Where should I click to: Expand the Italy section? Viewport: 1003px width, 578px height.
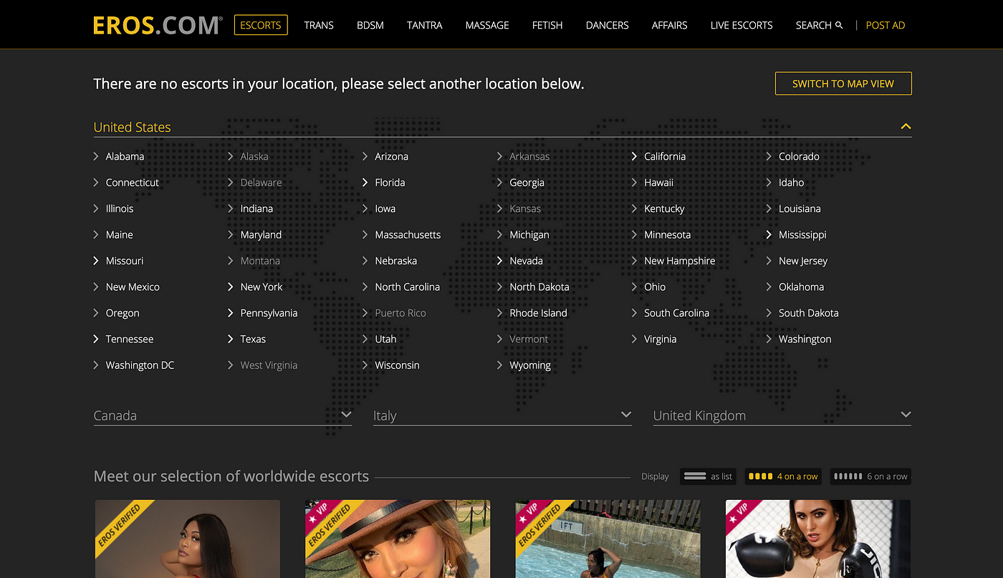coord(502,415)
